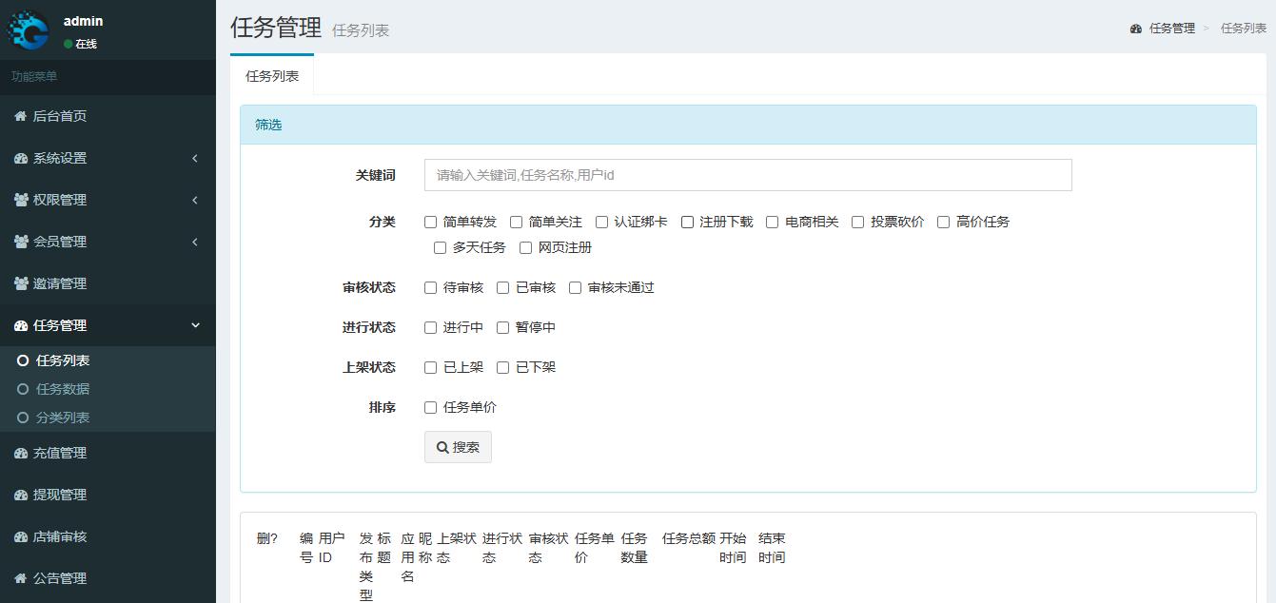Check the 已下架 shelf status filter
1276x603 pixels.
click(x=502, y=366)
